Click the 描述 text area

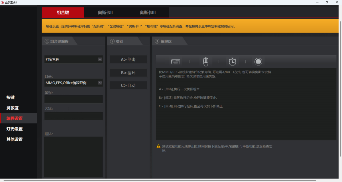point(74,157)
